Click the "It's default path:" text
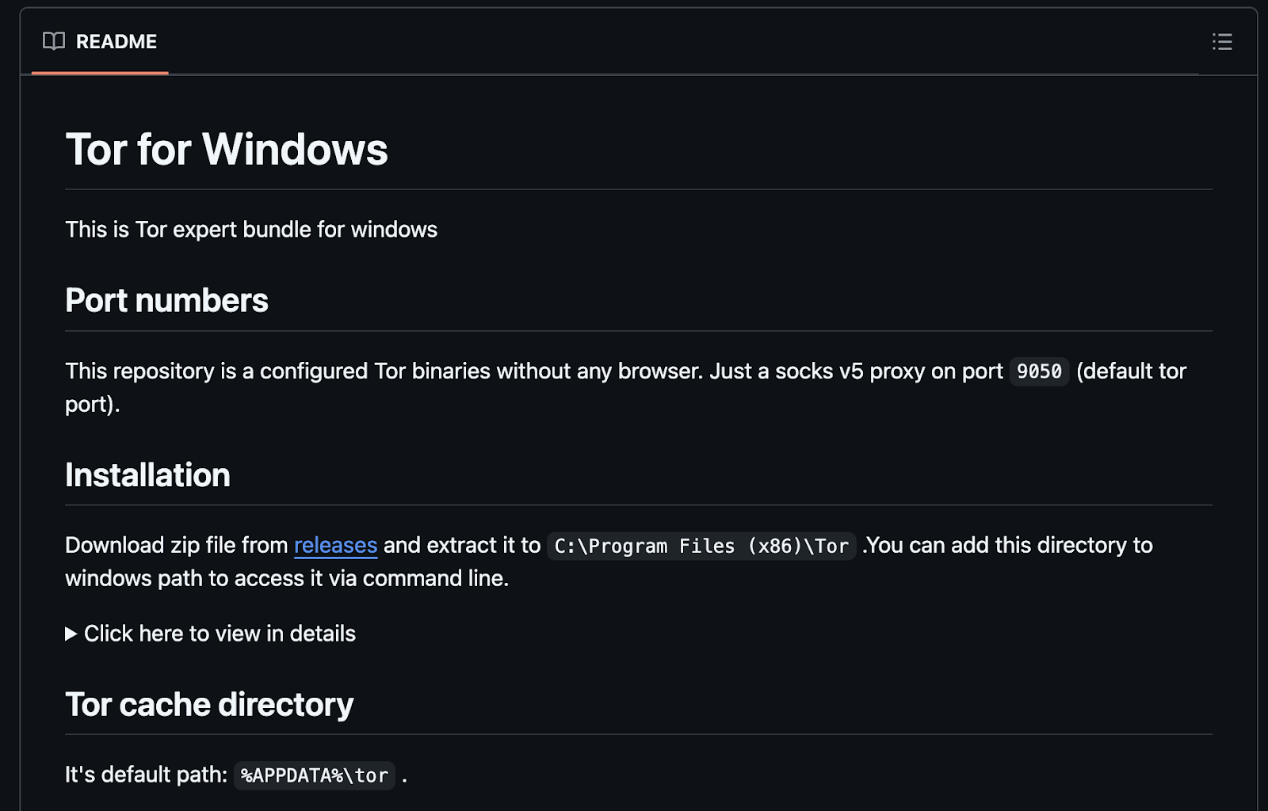The width and height of the screenshot is (1268, 811). point(146,775)
